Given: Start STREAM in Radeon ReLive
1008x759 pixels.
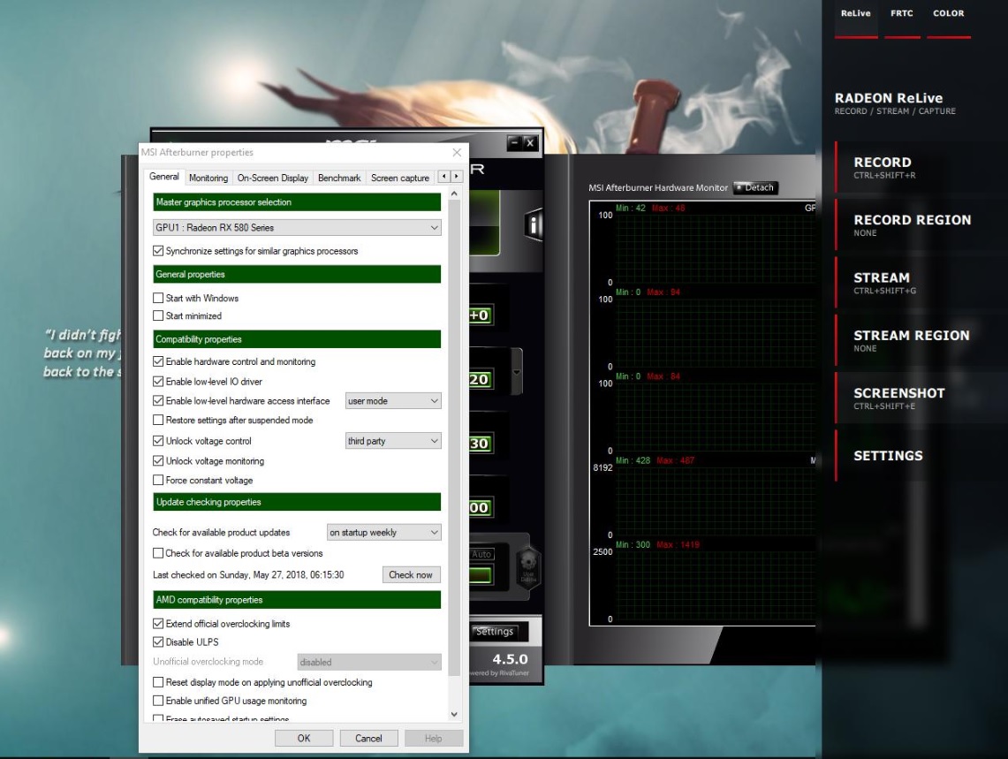Looking at the screenshot, I should pos(920,283).
